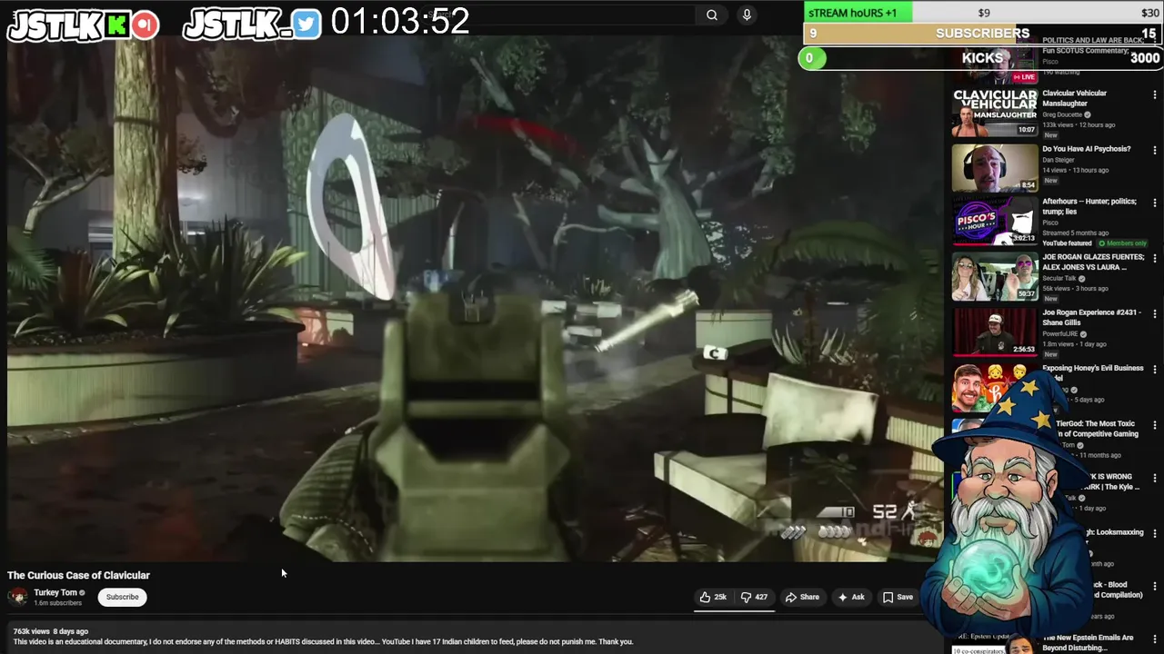Open Joe Rogan Experience #2431 thumbnail

pyautogui.click(x=995, y=332)
